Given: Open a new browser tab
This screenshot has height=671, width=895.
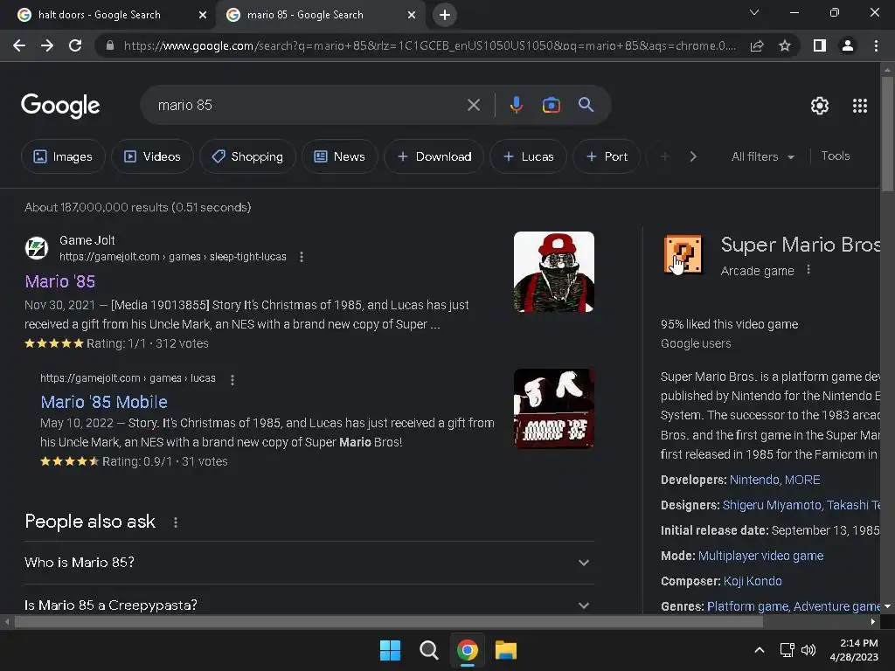Looking at the screenshot, I should click(445, 15).
